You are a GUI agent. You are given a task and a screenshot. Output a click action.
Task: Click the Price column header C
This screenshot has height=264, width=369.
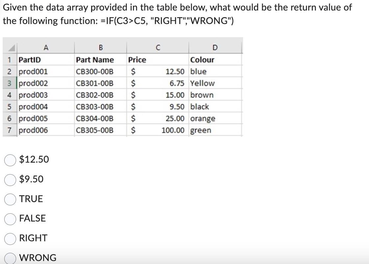tap(158, 47)
